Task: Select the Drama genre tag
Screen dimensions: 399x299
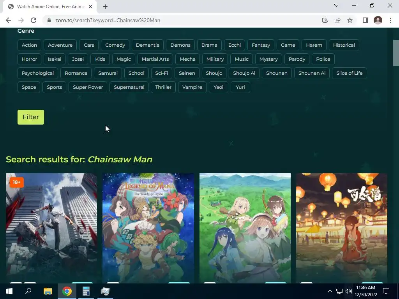Action: pos(209,45)
